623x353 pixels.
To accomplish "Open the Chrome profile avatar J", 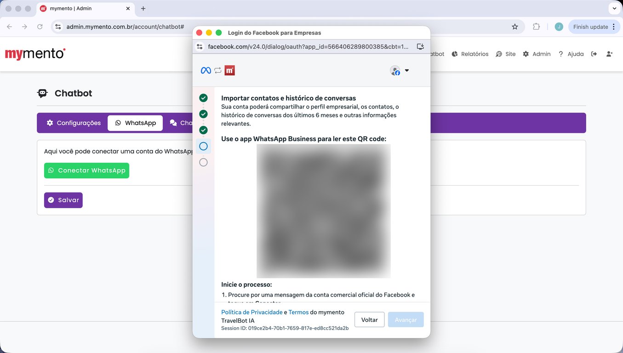I will 559,27.
